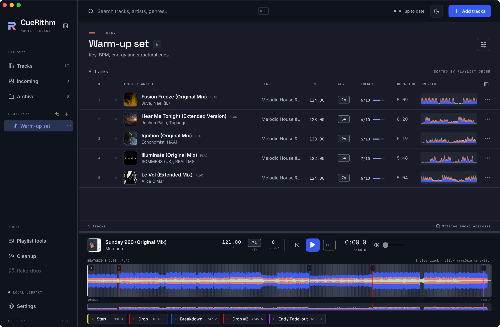The width and height of the screenshot is (500, 327).
Task: Open more options for Ignition row
Action: tap(487, 139)
